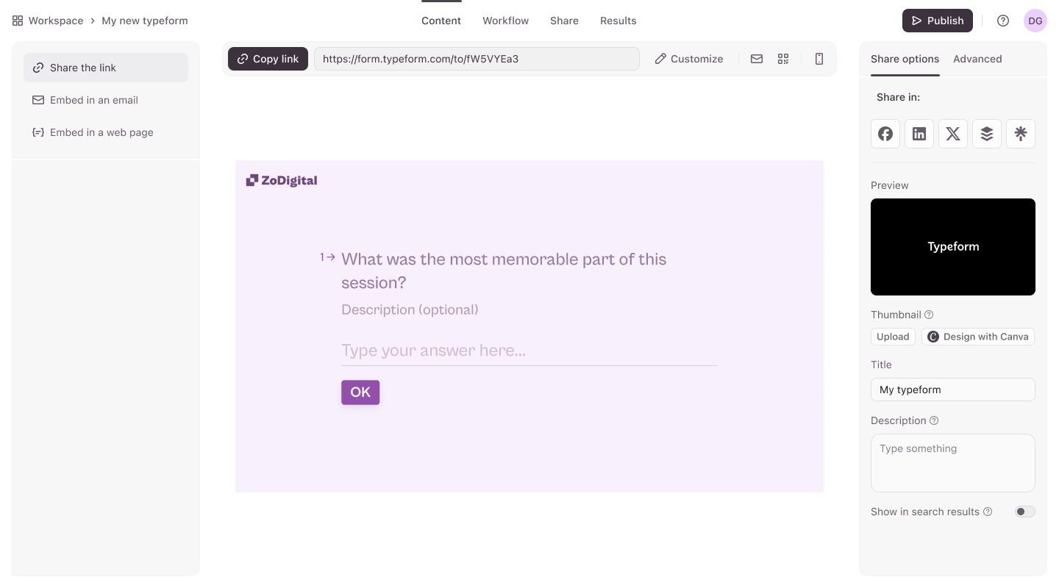Open the help question mark icon
Viewport: 1059px width, 588px height.
(x=1003, y=21)
